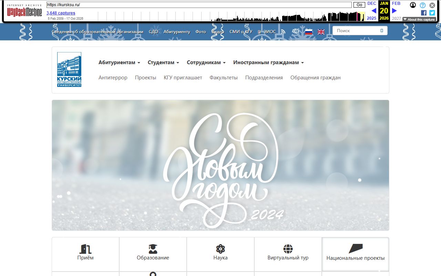
Task: Switch to English language UK flag
Action: click(x=321, y=32)
